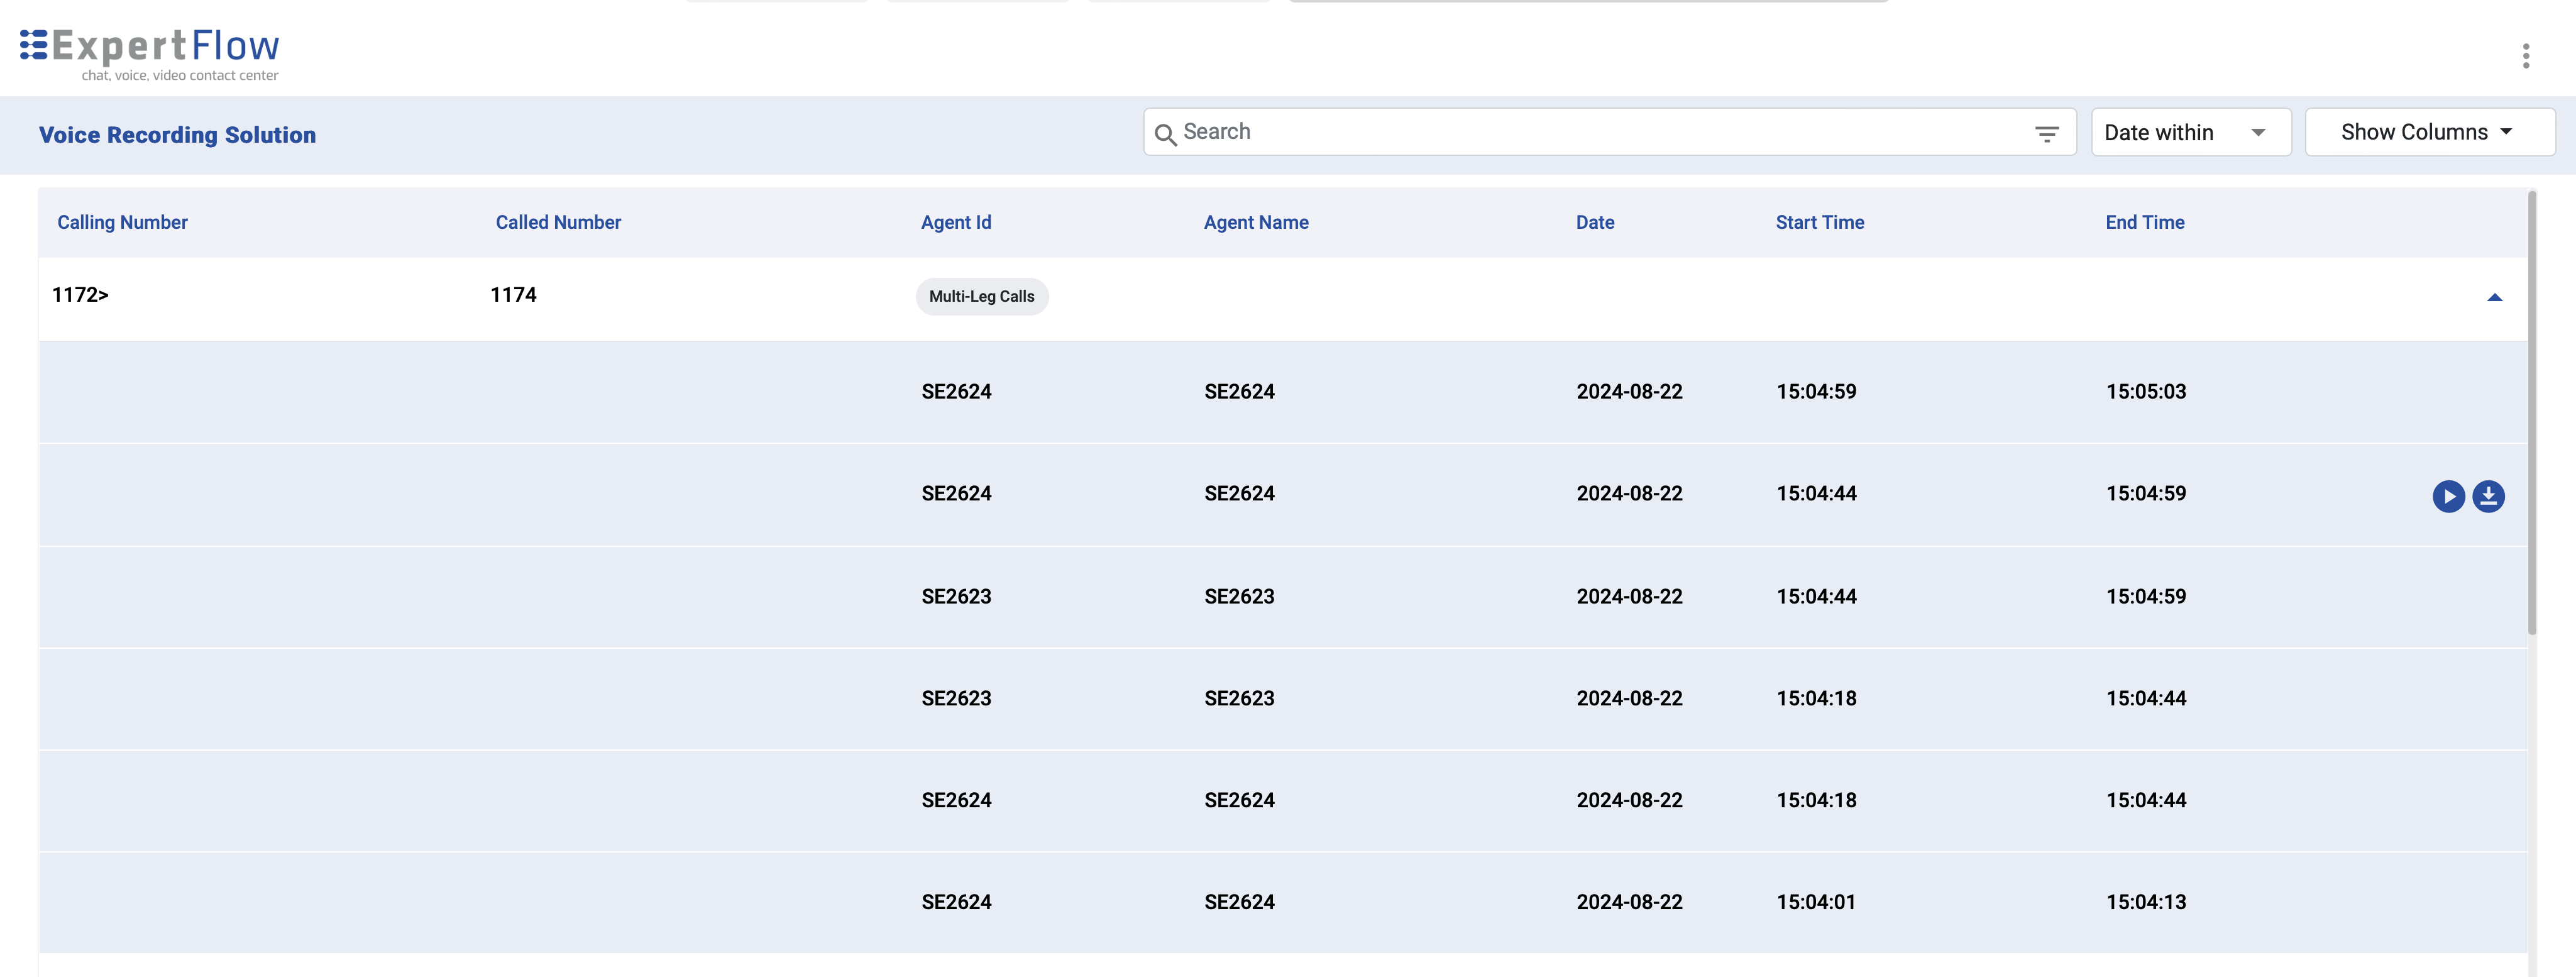Click the Voice Recording Solution heading

[x=177, y=134]
